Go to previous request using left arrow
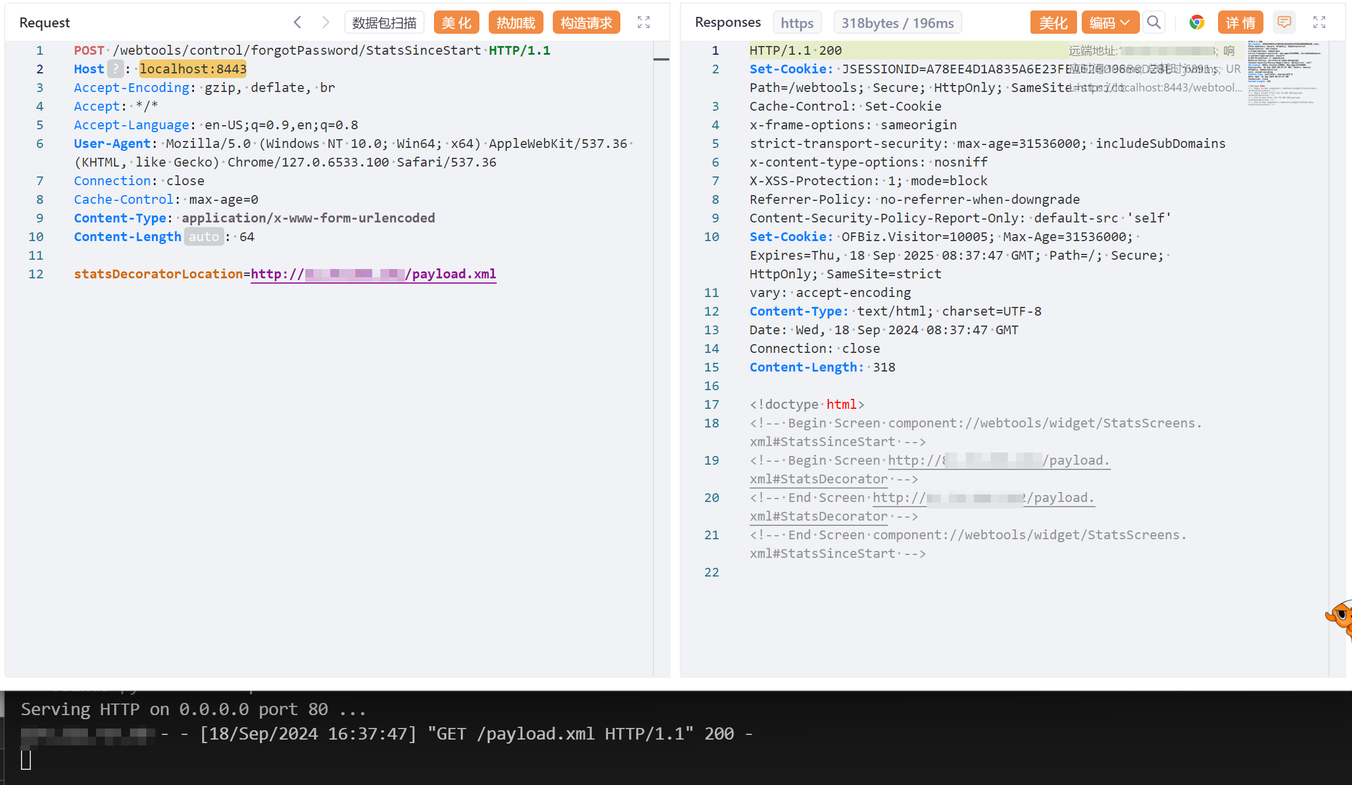The width and height of the screenshot is (1352, 785). (x=298, y=23)
